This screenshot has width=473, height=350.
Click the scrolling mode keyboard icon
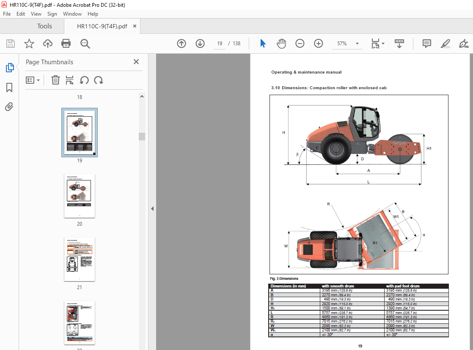[399, 44]
